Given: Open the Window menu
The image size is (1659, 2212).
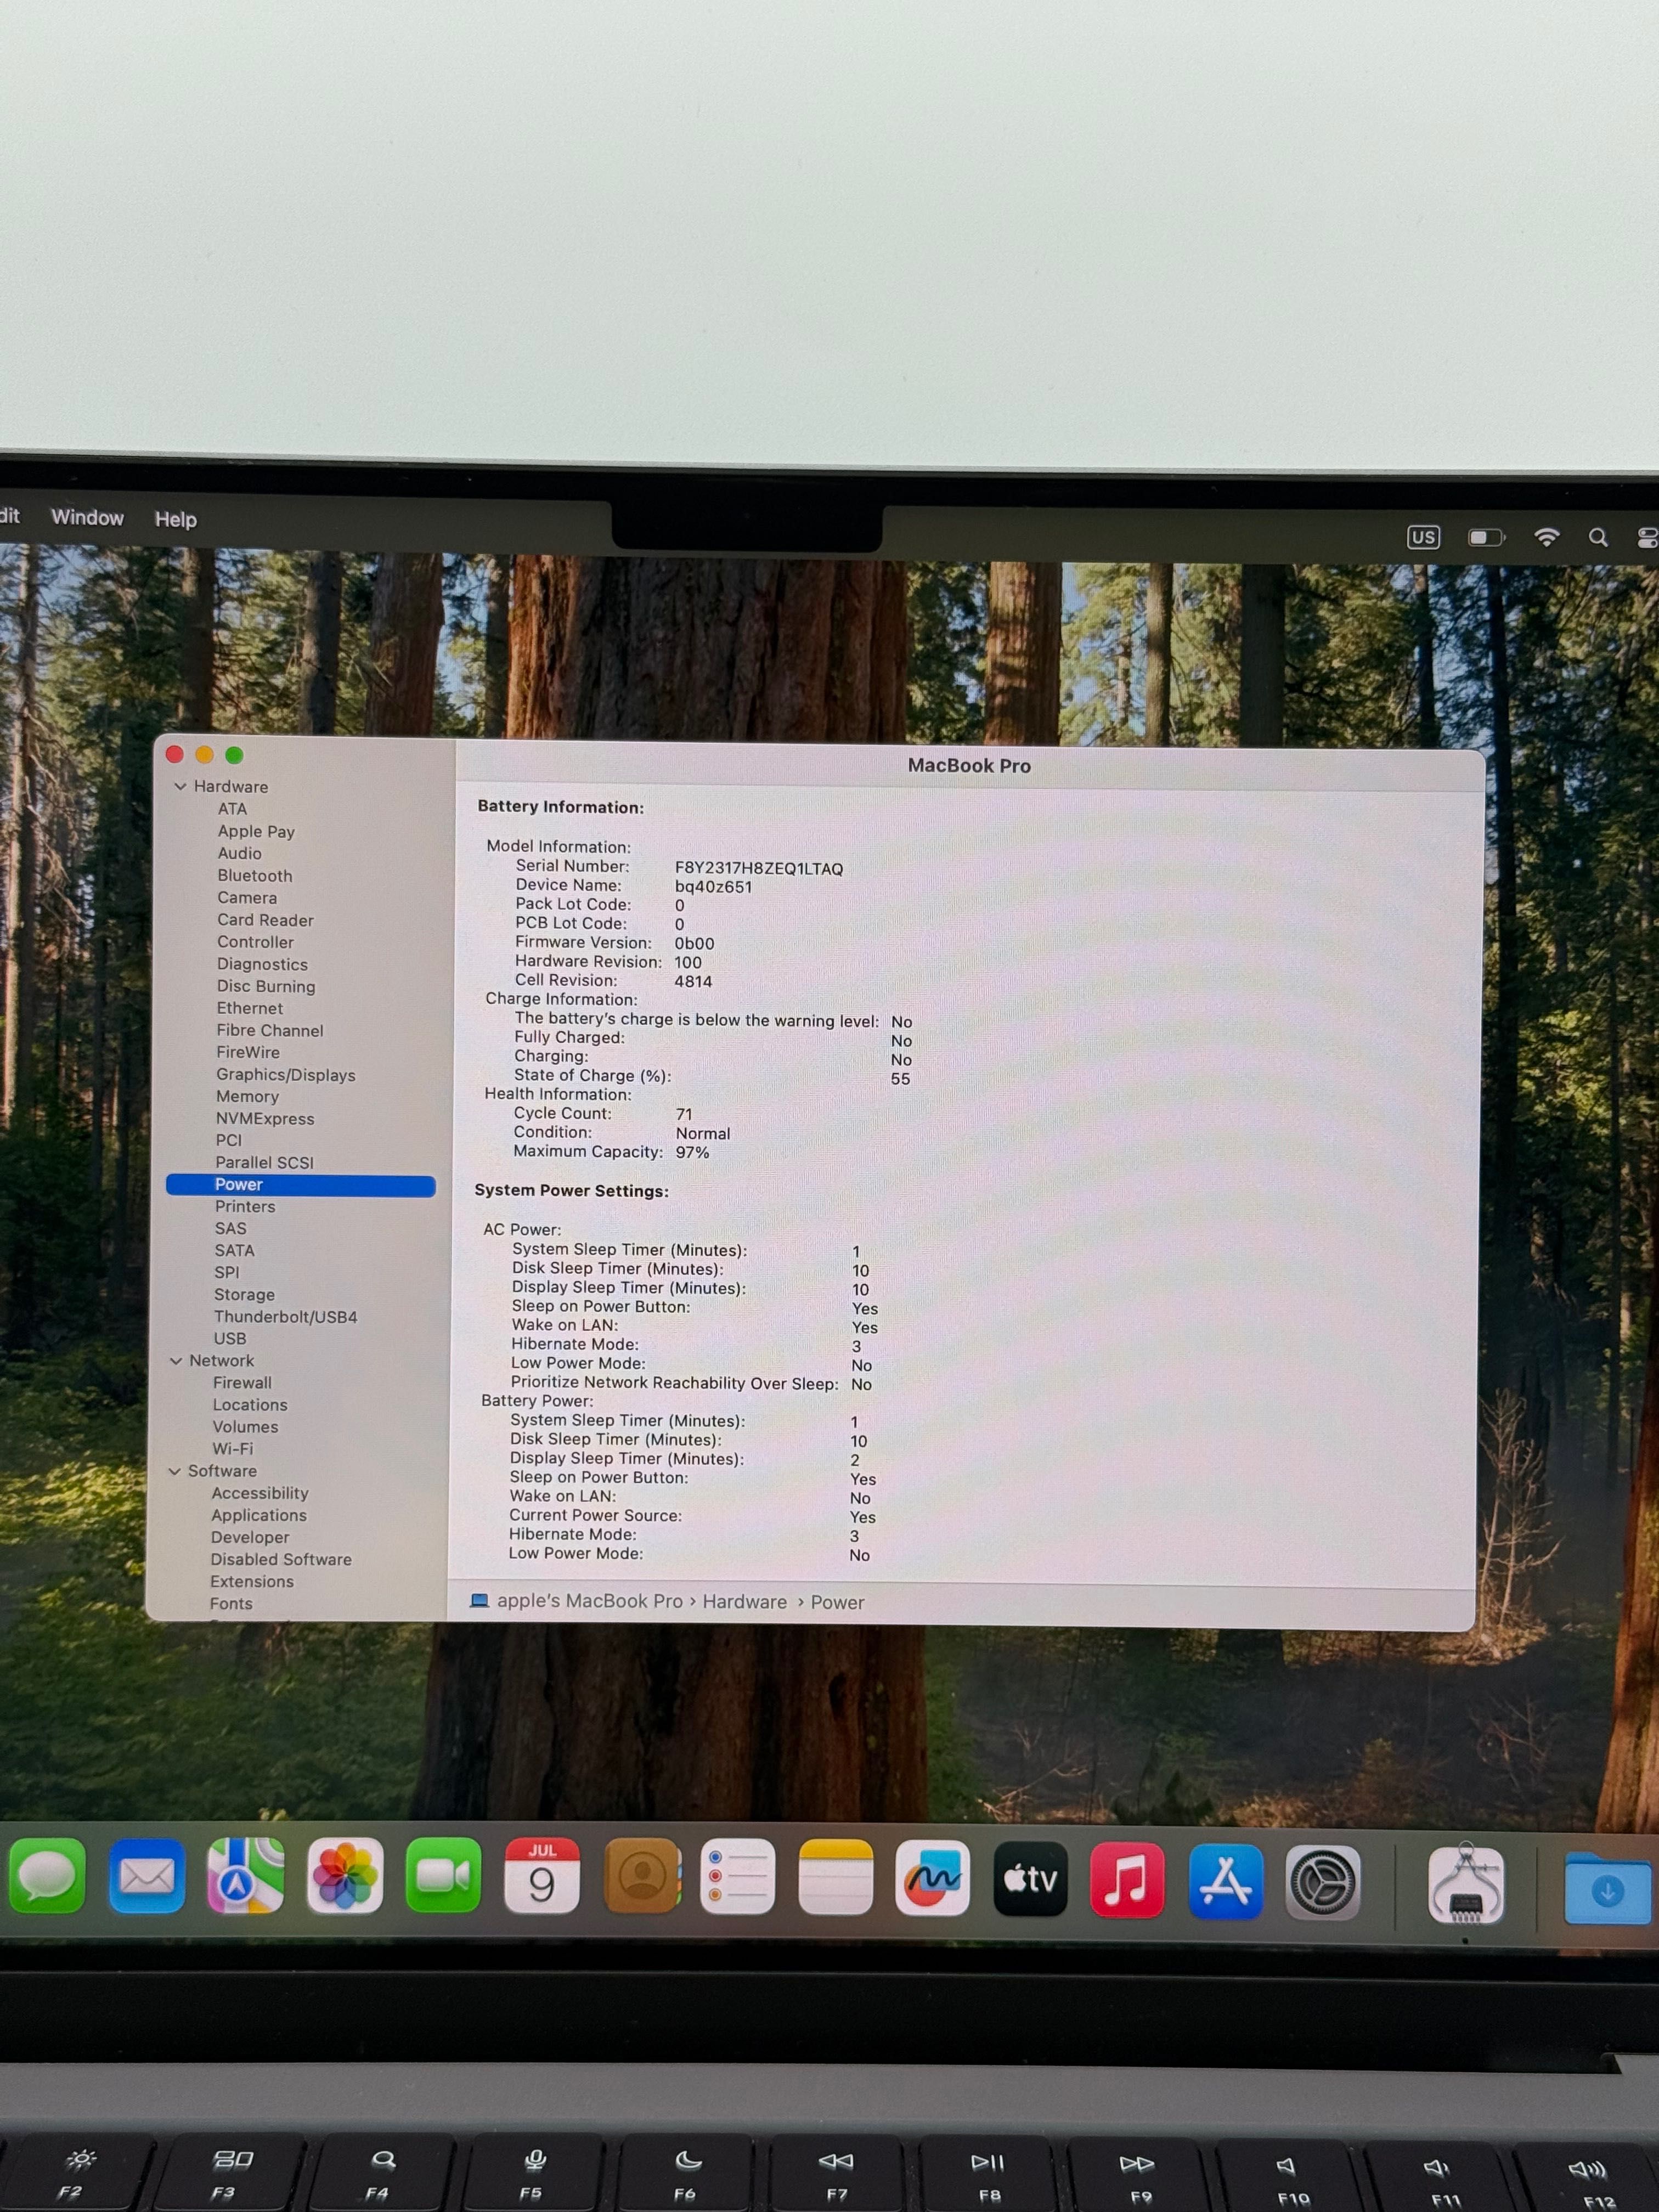Looking at the screenshot, I should [x=88, y=517].
